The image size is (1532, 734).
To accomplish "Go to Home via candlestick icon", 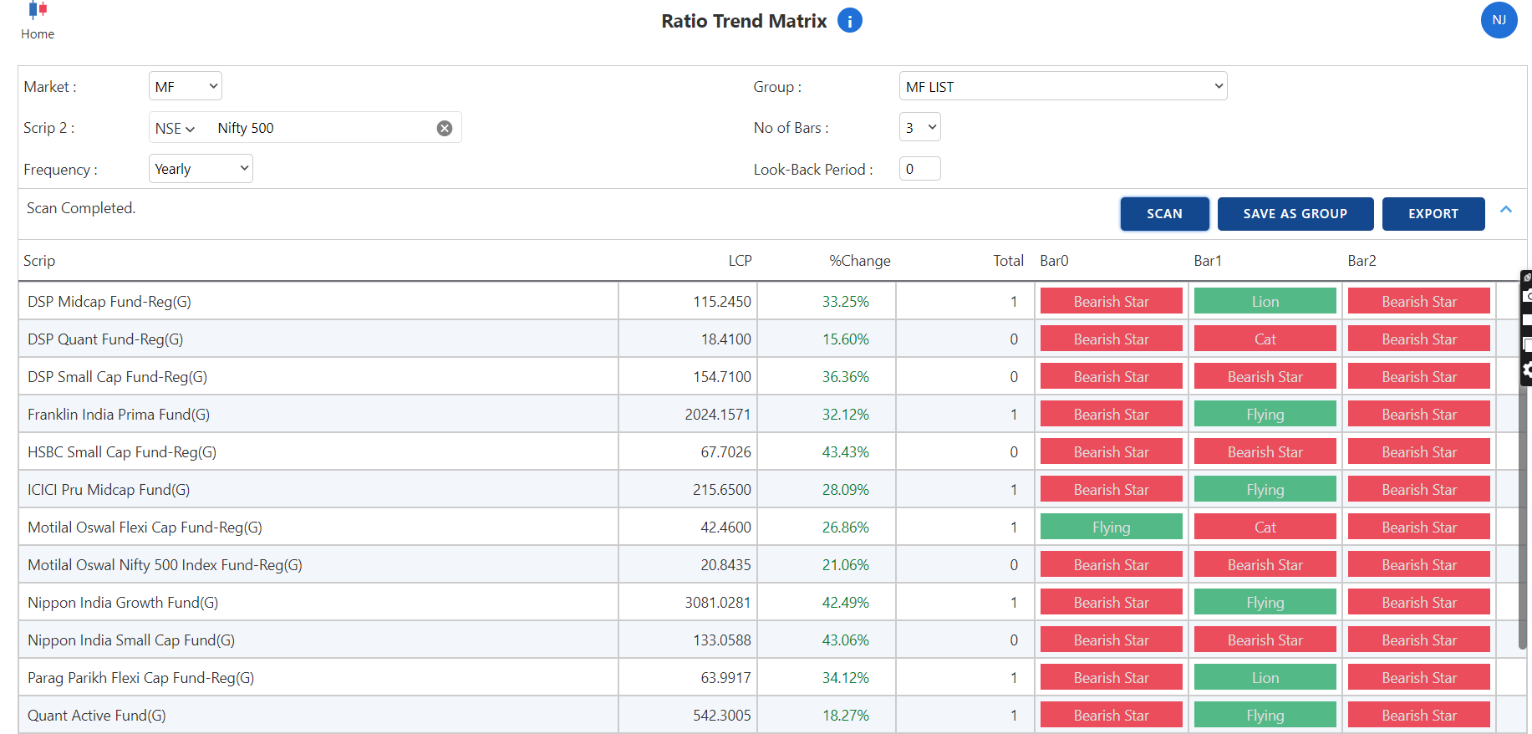I will click(38, 11).
